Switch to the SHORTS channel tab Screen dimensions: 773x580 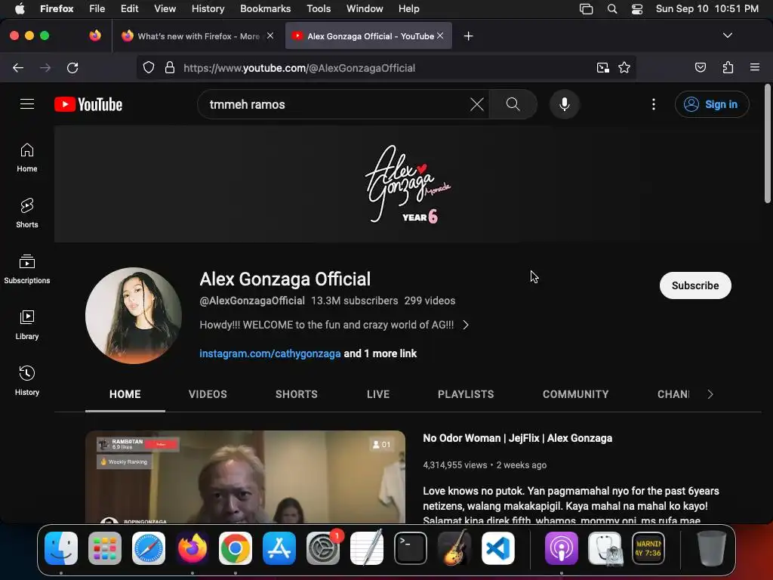(x=296, y=394)
